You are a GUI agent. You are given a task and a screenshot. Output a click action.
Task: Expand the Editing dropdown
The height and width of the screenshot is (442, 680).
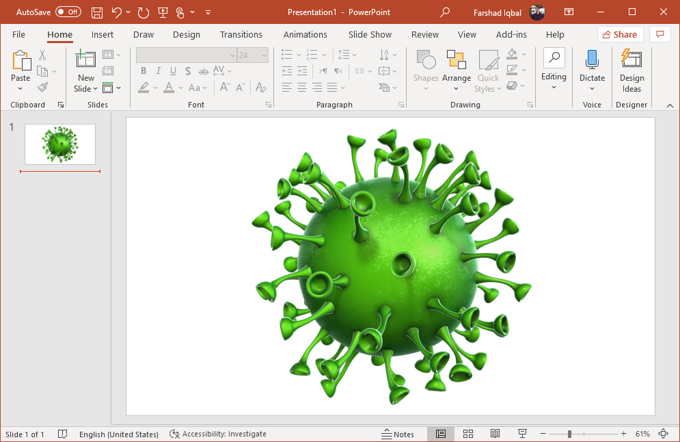click(x=554, y=87)
